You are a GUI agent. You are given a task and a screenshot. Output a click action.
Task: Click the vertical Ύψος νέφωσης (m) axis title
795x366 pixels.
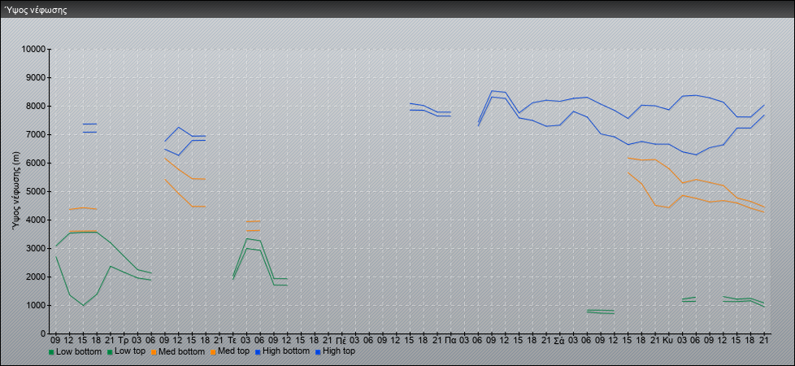coord(16,190)
